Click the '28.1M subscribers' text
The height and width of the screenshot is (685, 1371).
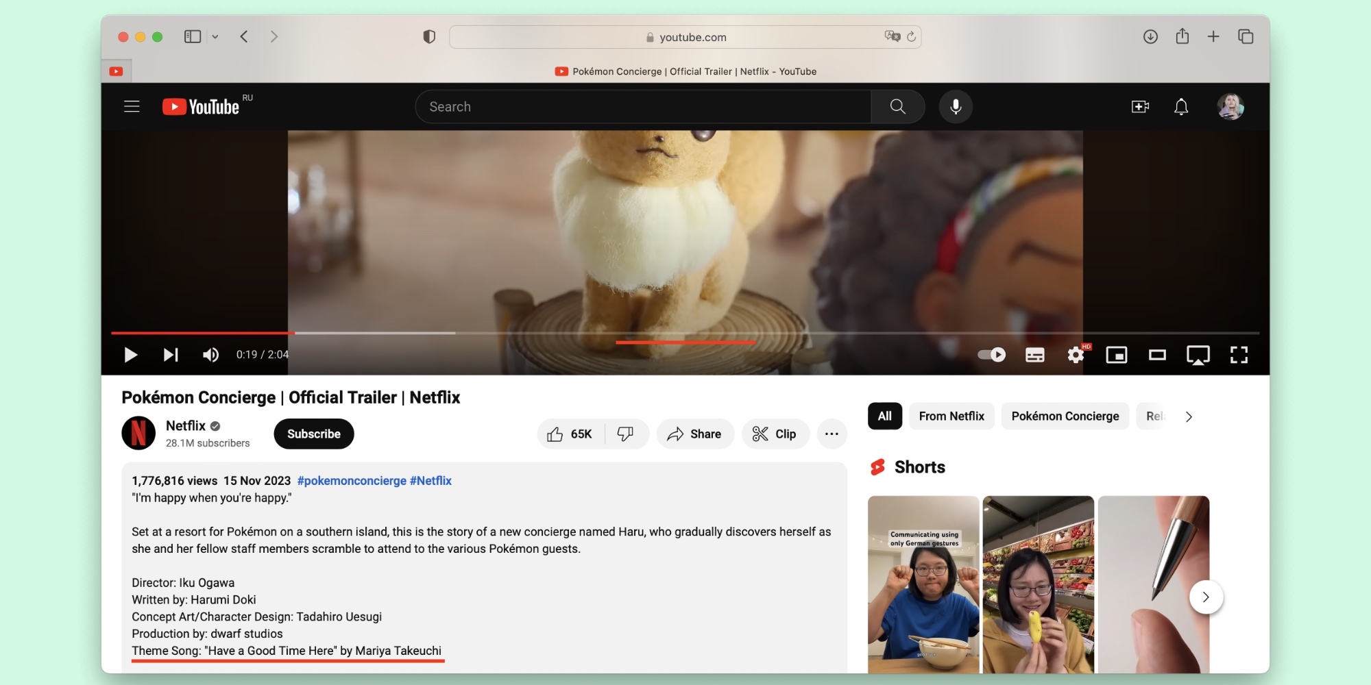(x=208, y=443)
